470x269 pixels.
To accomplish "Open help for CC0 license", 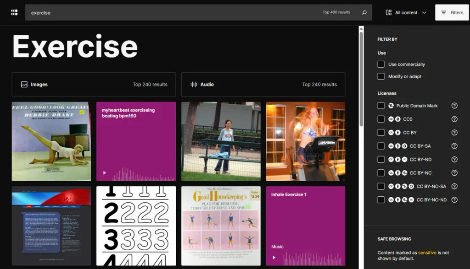I will tap(454, 119).
